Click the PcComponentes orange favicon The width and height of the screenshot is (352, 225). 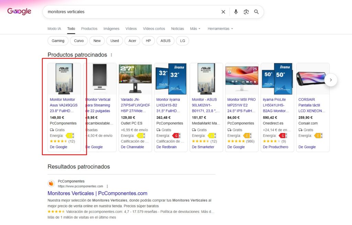(51, 184)
